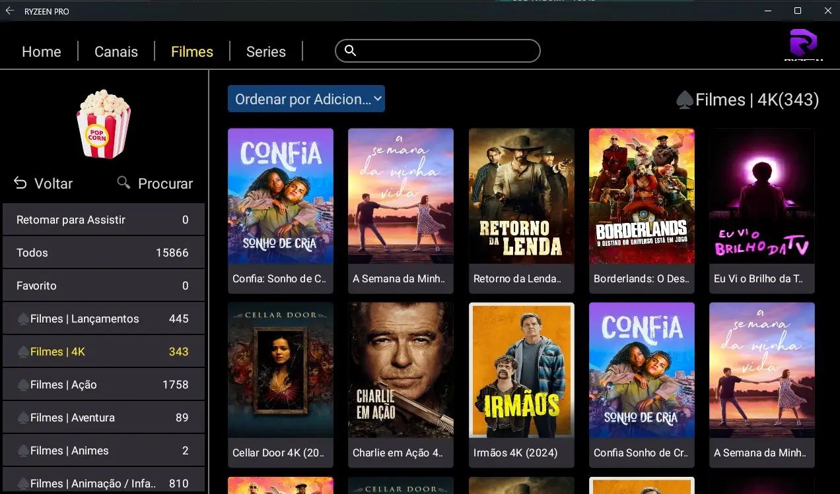Click the Ryzeen logo icon
Image resolution: width=840 pixels, height=494 pixels.
point(804,44)
